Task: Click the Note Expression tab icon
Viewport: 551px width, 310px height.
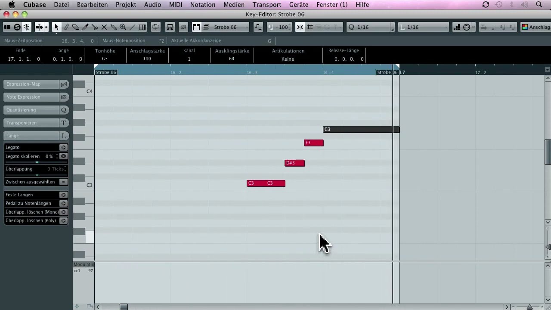Action: pos(64,97)
